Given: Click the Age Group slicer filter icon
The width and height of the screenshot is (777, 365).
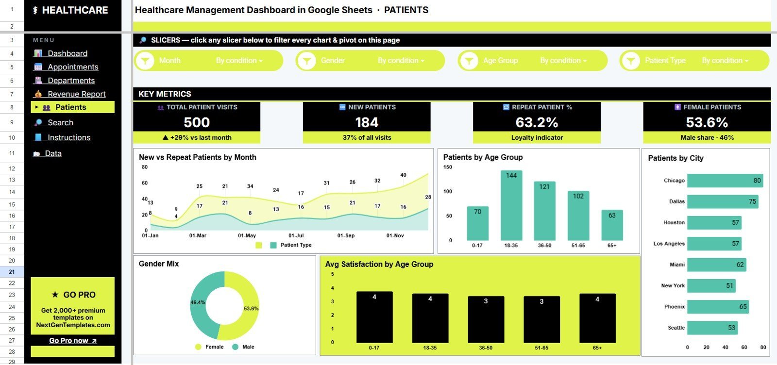Looking at the screenshot, I should [x=469, y=61].
